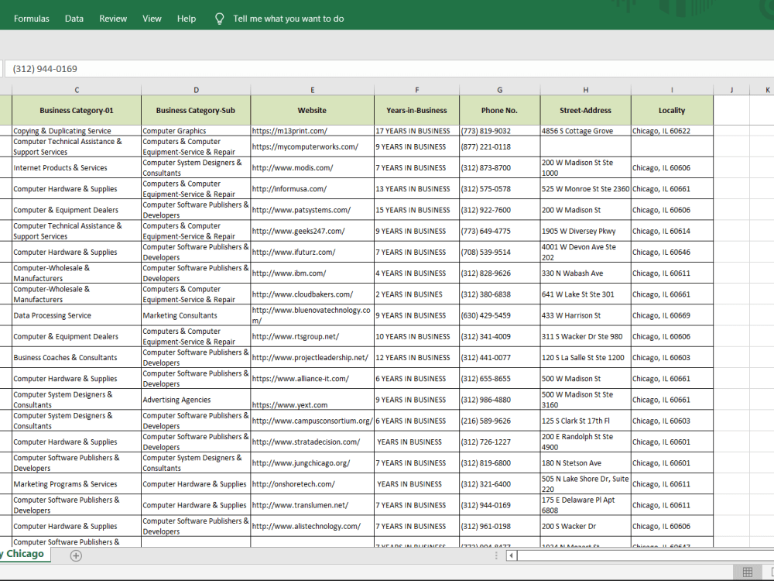This screenshot has height=581, width=774.
Task: Click the Normal view icon in status bar
Action: 748,572
